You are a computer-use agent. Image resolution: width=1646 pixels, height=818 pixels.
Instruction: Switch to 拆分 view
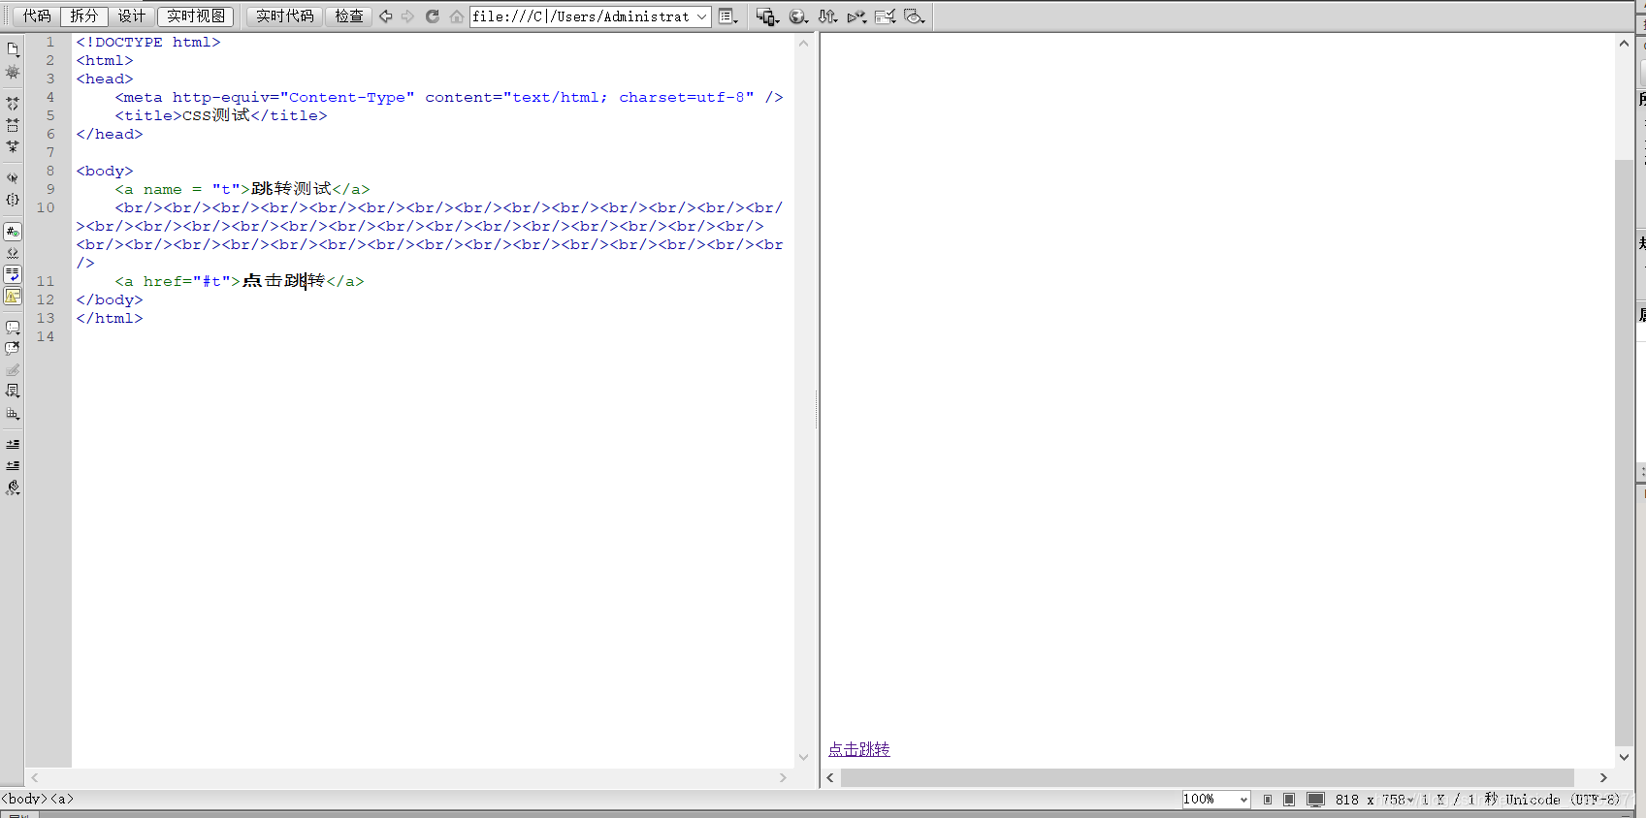pos(84,16)
